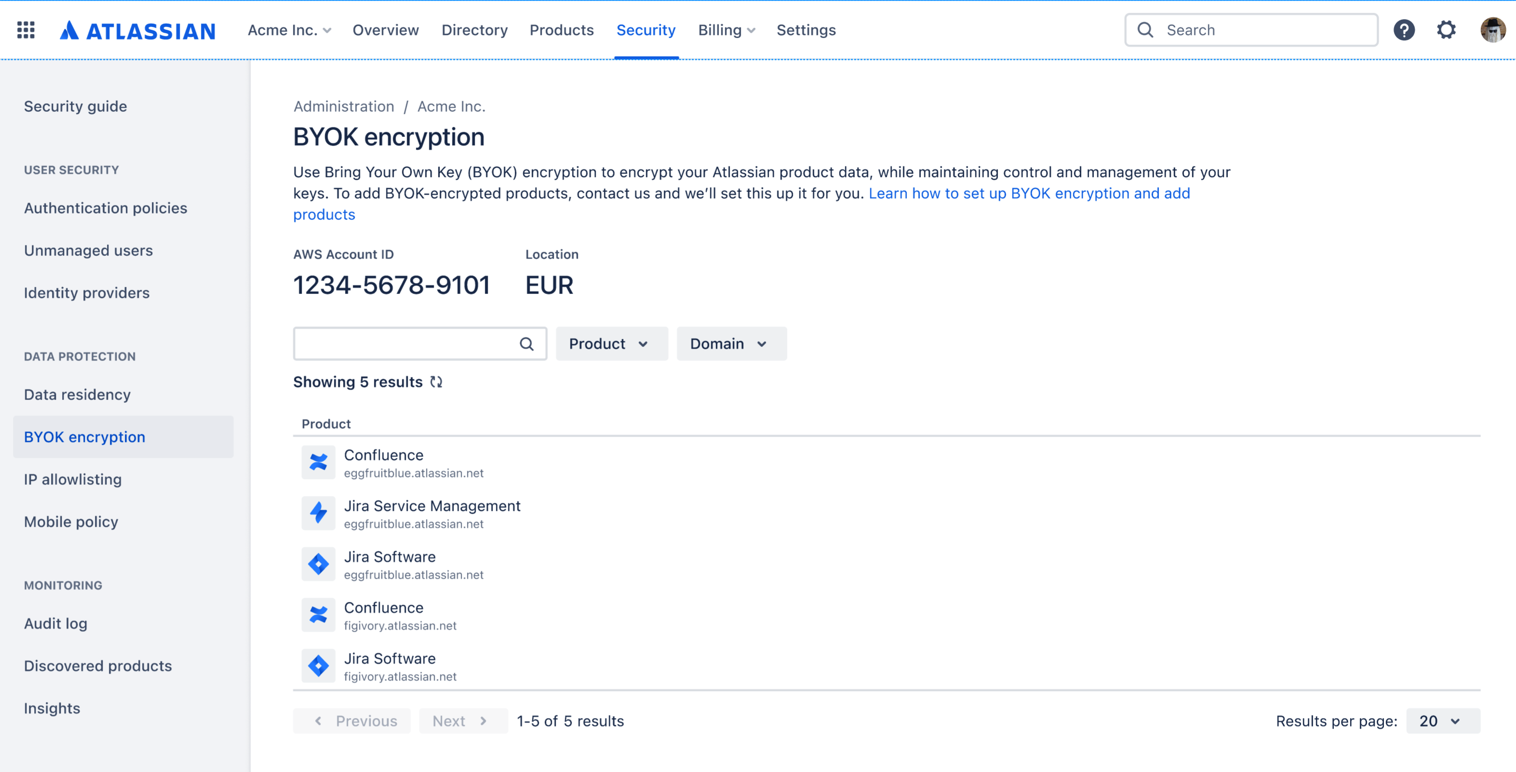Screen dimensions: 1516x772
Task: Open the settings gear icon
Action: [x=1447, y=29]
